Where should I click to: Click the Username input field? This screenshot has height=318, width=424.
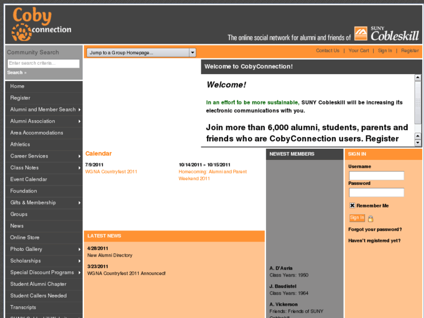point(376,176)
